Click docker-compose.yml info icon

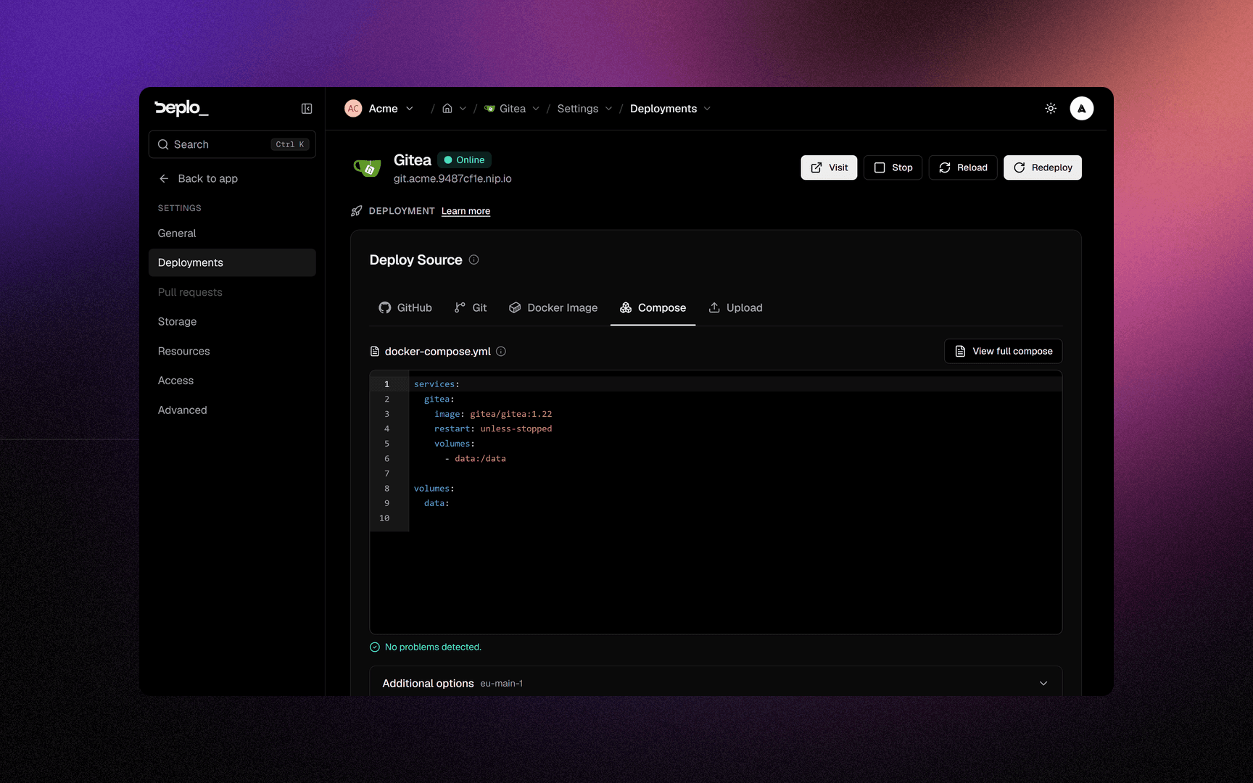pos(501,352)
